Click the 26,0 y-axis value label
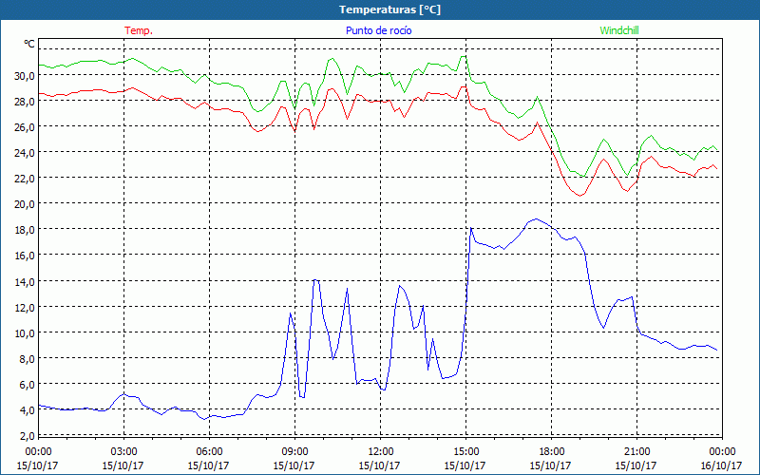760x475 pixels. click(24, 126)
